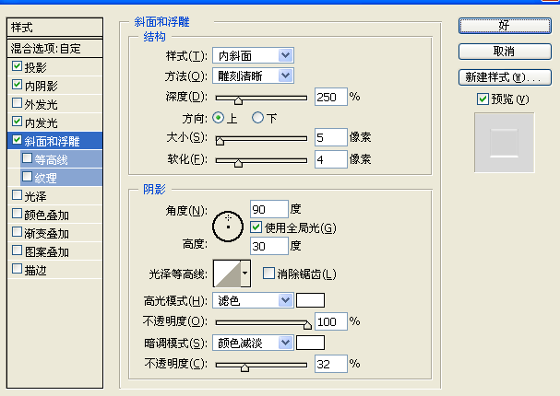Open the gloss contour (光泽等高线) thumbnail picker
The height and width of the screenshot is (396, 560).
[x=227, y=274]
